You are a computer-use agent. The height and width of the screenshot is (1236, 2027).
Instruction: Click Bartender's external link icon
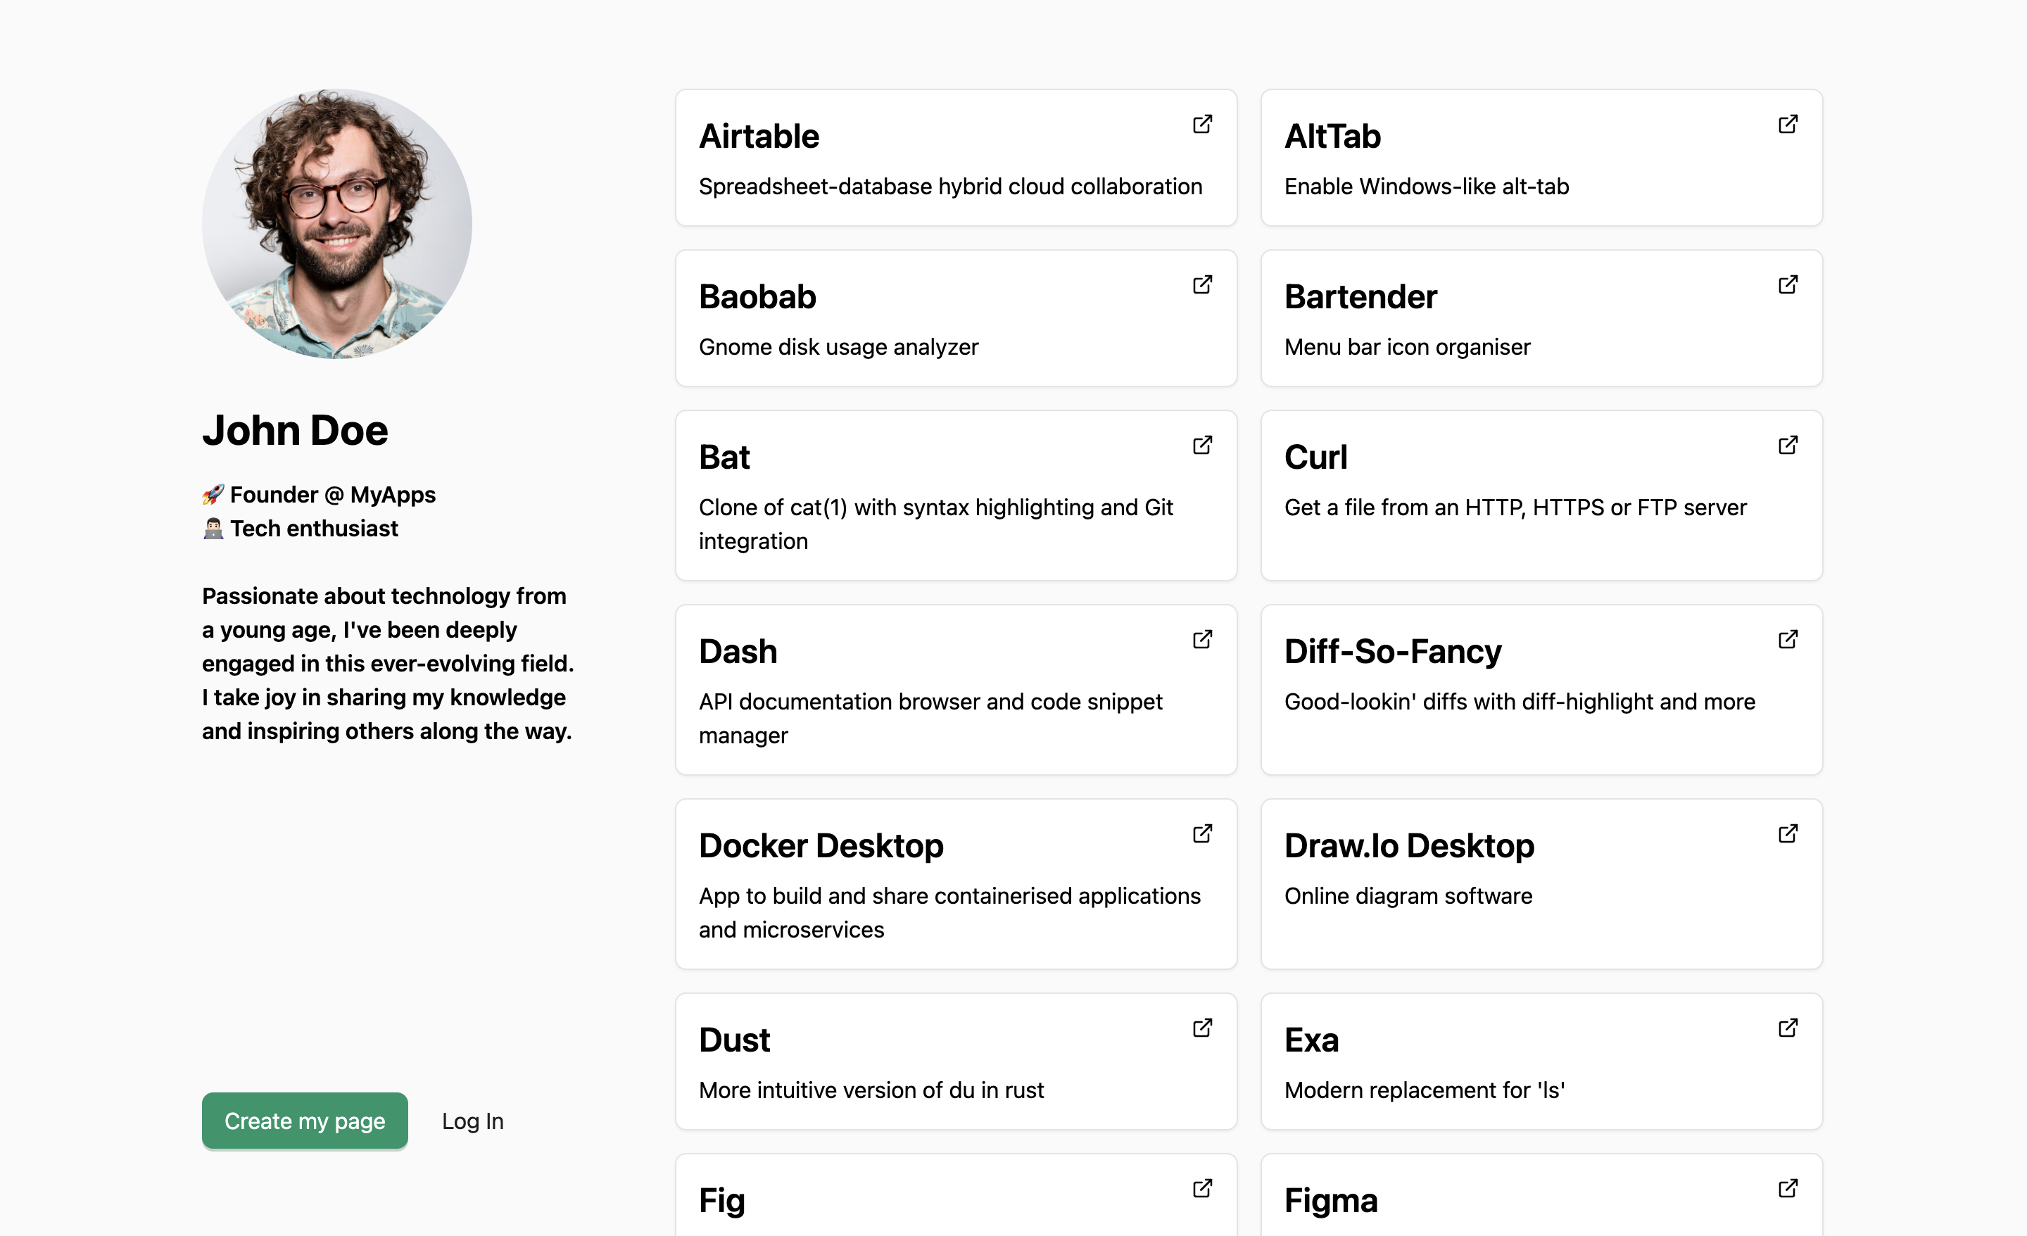click(1788, 285)
